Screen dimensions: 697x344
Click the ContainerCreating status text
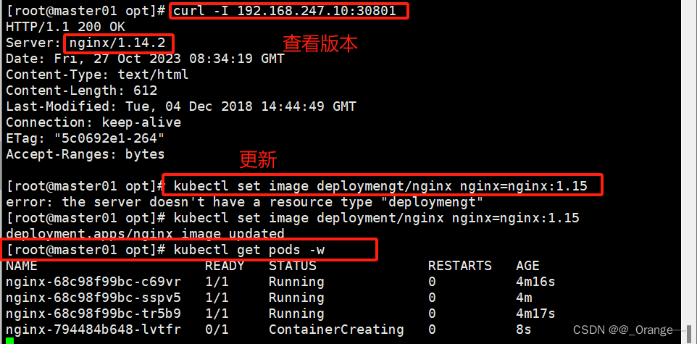(336, 330)
